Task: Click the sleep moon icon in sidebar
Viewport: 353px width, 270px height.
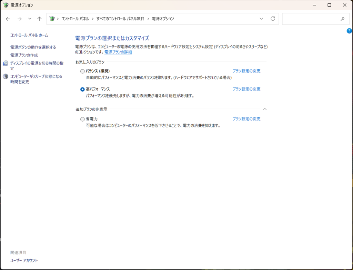Action: [x=6, y=76]
